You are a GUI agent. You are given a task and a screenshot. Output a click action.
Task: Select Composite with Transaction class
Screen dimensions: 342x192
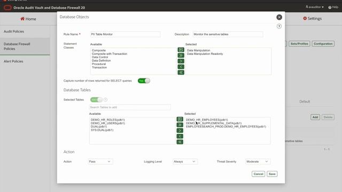click(x=110, y=54)
